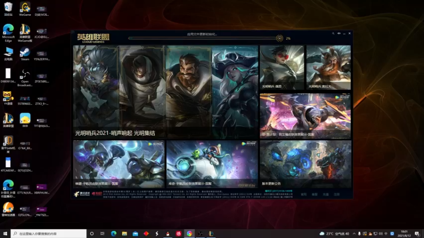The image size is (424, 238).
Task: Open the notification center icon
Action: [417, 233]
